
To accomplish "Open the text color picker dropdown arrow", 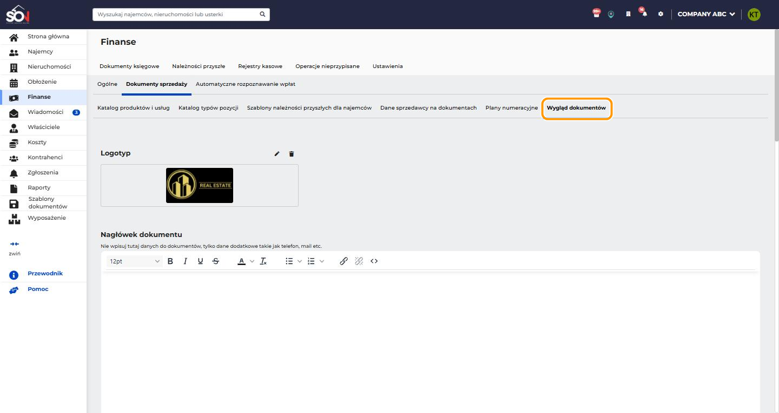I will click(252, 261).
